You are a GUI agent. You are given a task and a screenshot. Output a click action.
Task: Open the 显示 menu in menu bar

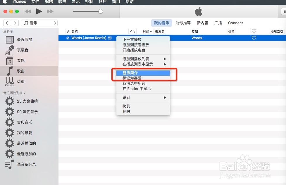point(76,2)
